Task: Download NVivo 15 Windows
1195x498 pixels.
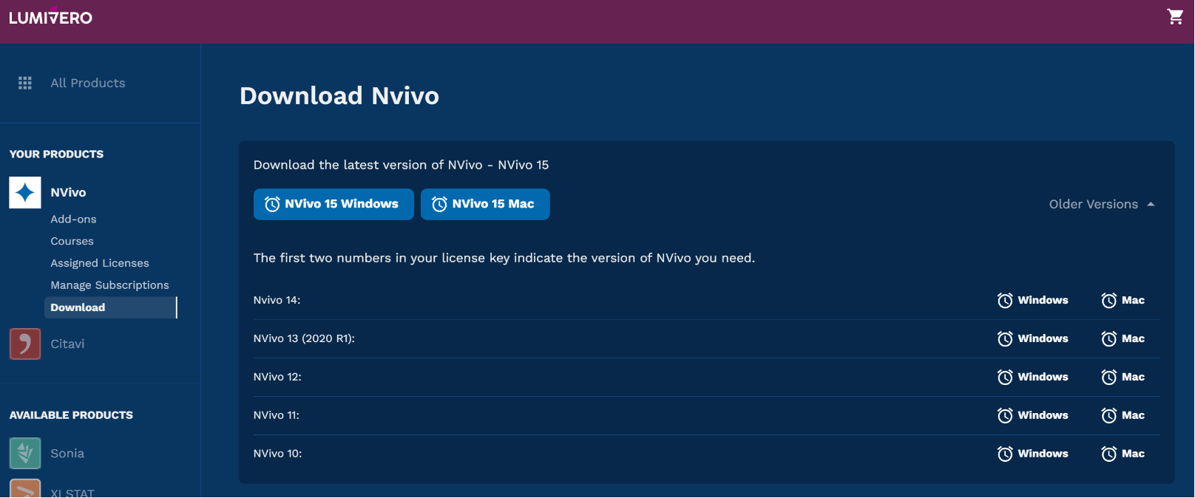Action: point(334,204)
